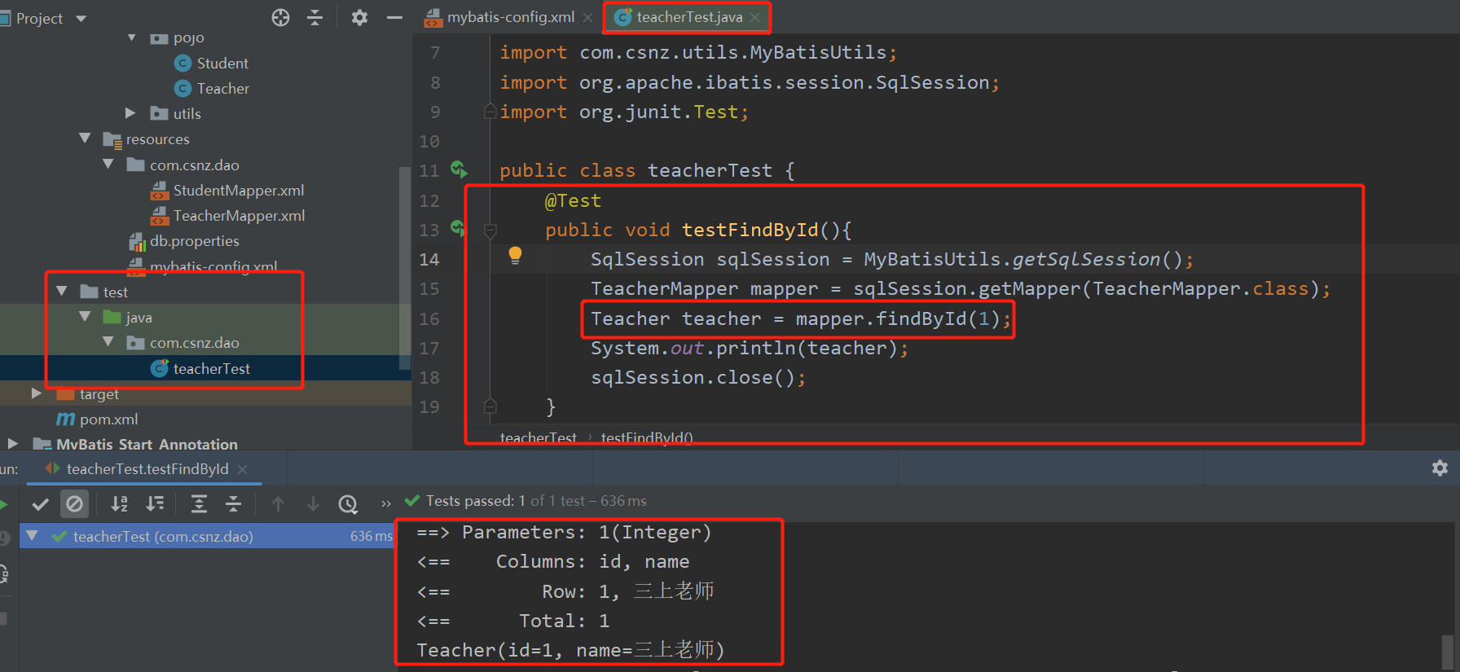Screen dimensions: 1460x672
Task: Toggle sort tests alphabetically
Action: point(119,504)
